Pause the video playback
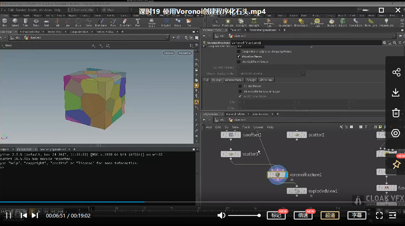The image size is (405, 226). pos(8,215)
